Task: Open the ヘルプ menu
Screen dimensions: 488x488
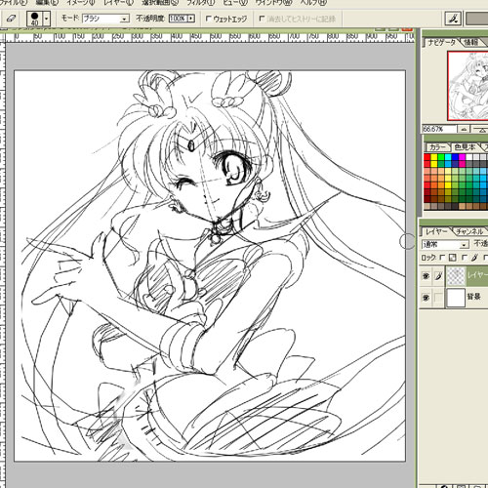Action: click(313, 3)
